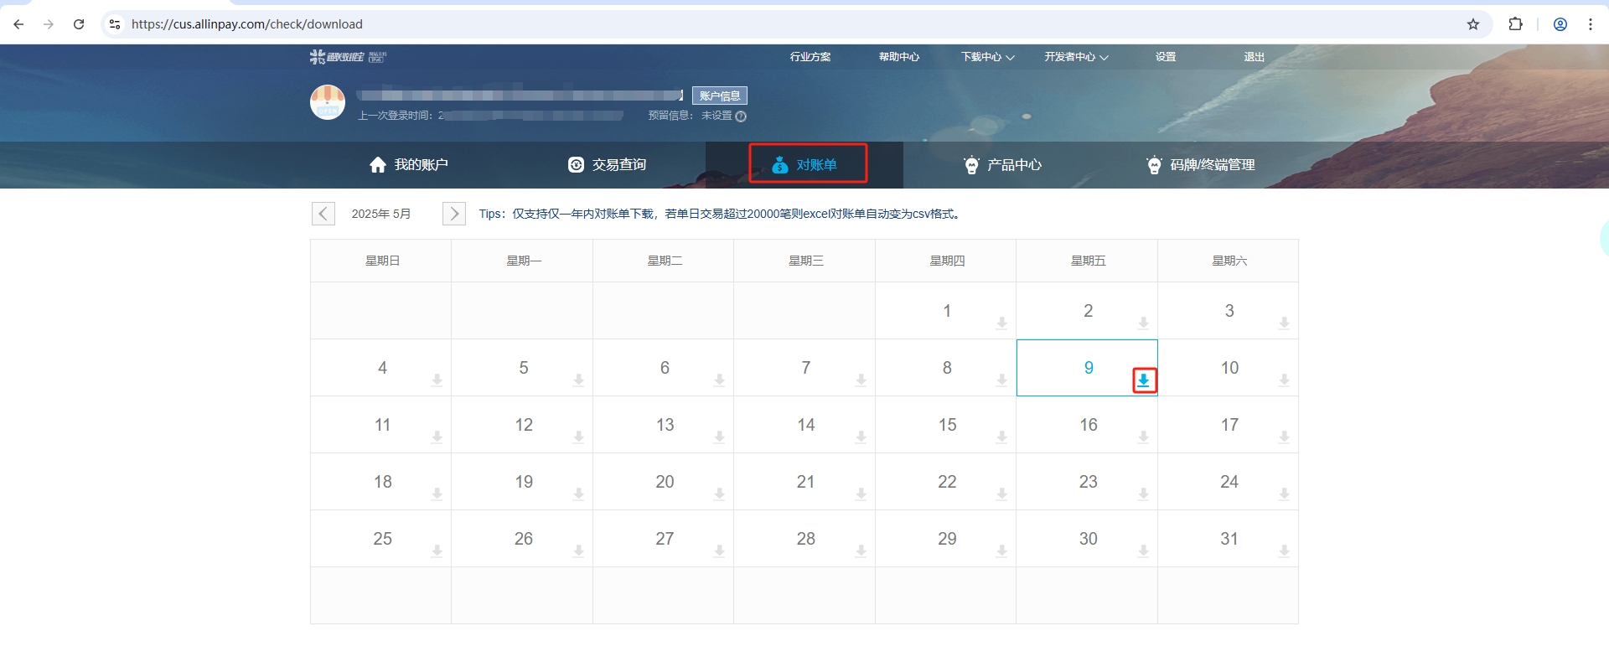Open 我的账户 home tab

point(409,165)
